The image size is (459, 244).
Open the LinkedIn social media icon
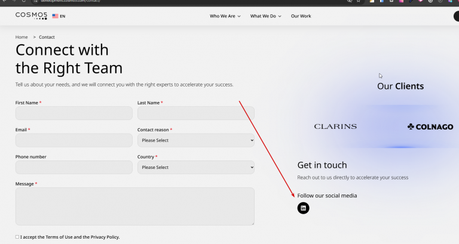point(303,208)
